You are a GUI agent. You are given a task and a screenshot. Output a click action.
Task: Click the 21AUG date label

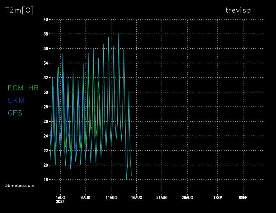pos(162,197)
